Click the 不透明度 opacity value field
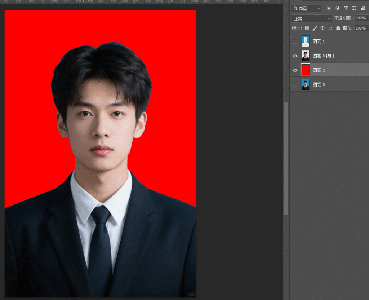The image size is (369, 300). 360,18
